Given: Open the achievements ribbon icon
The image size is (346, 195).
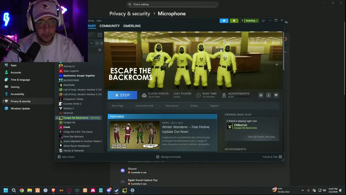Looking at the screenshot, I should pyautogui.click(x=224, y=95).
